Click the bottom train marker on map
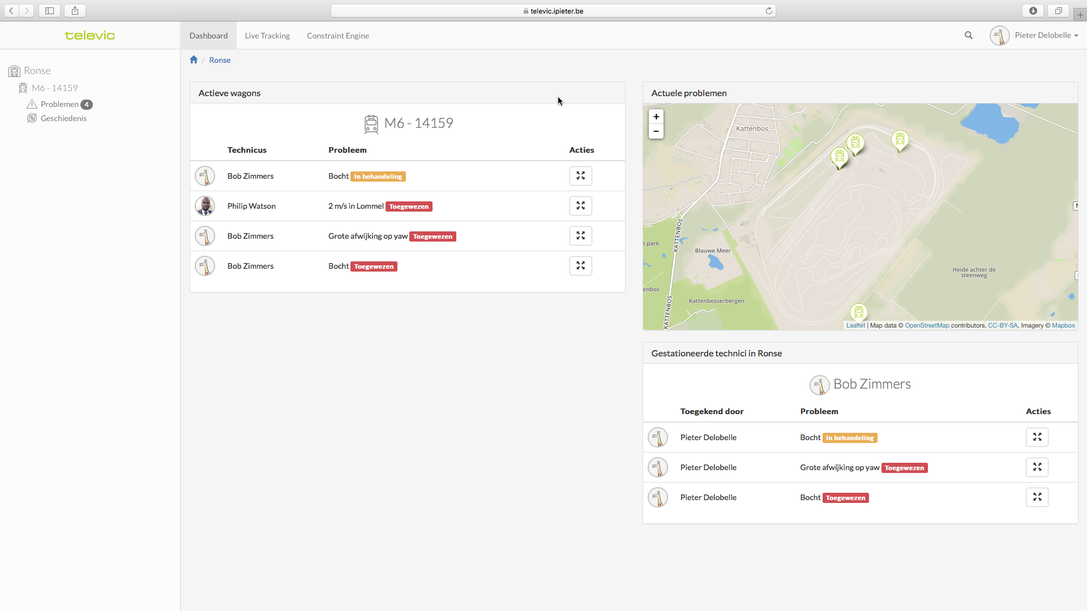1087x611 pixels. (858, 311)
